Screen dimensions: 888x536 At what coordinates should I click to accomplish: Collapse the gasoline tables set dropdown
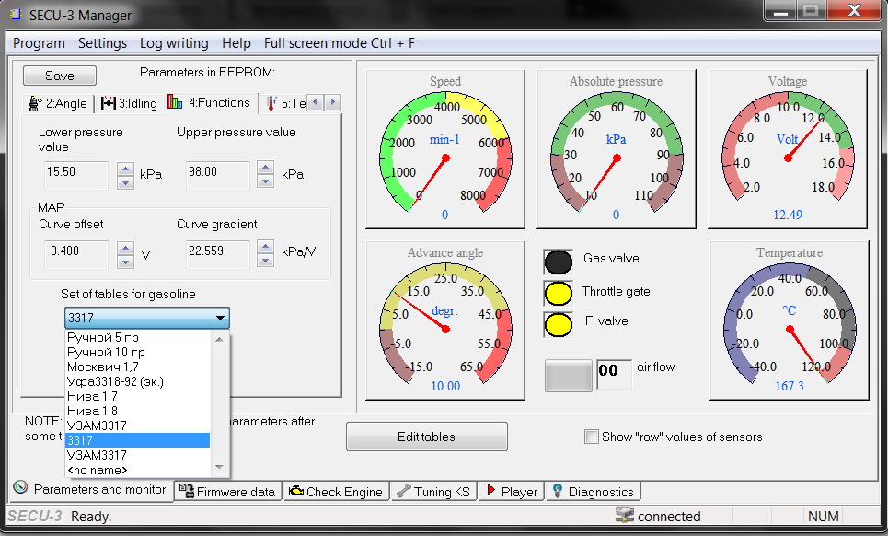click(220, 319)
